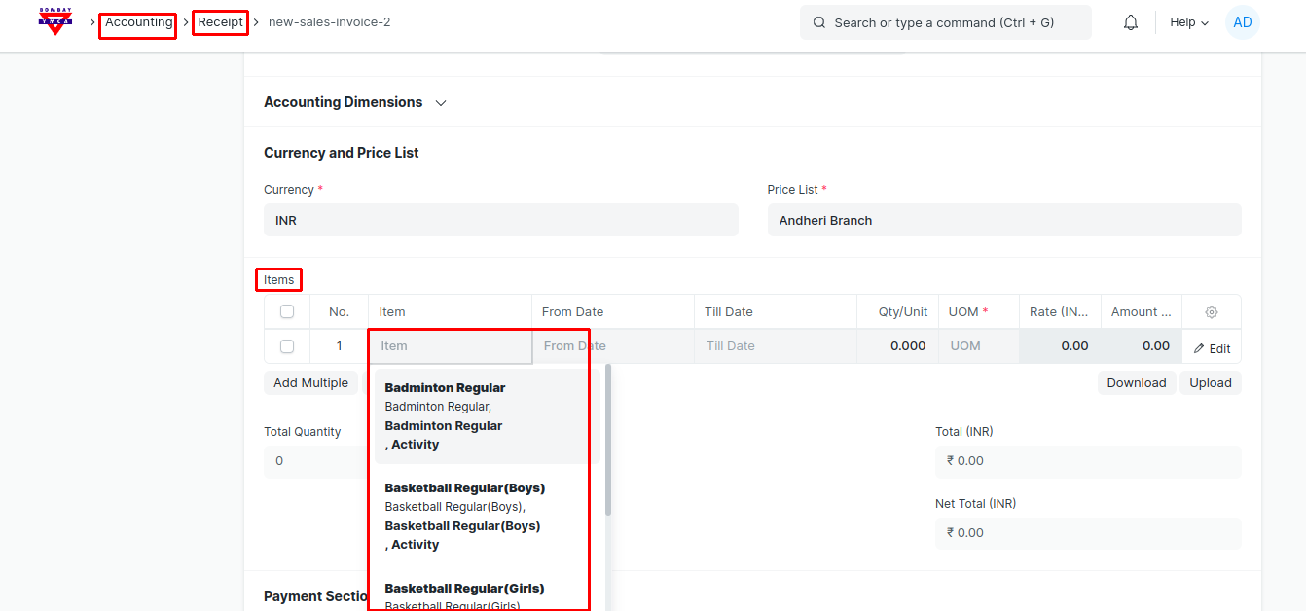Click the Price List input field

click(1003, 221)
